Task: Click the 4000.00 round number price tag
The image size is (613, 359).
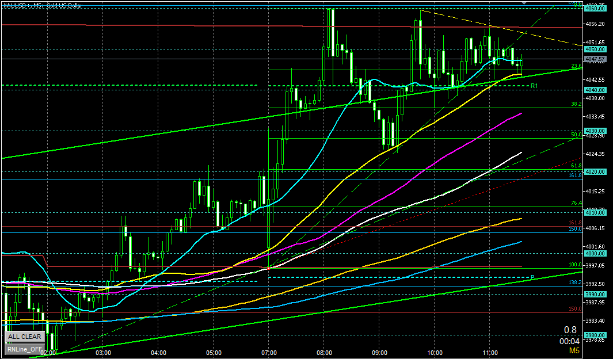Action: [594, 253]
